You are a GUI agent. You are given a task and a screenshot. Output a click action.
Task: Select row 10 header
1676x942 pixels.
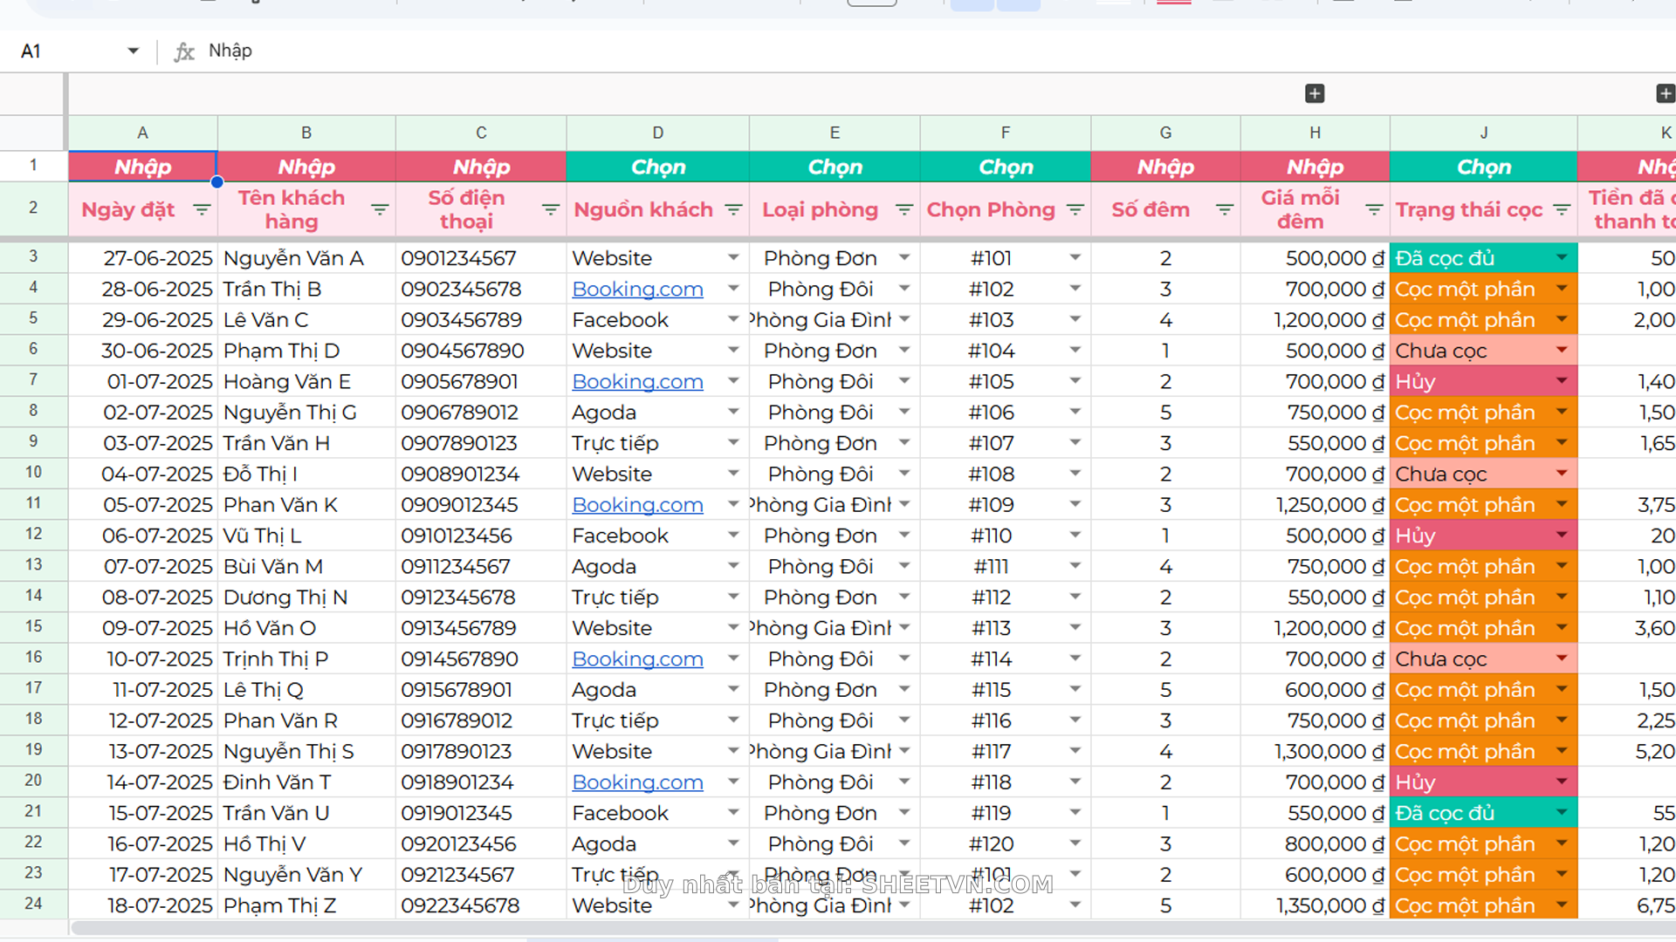33,473
